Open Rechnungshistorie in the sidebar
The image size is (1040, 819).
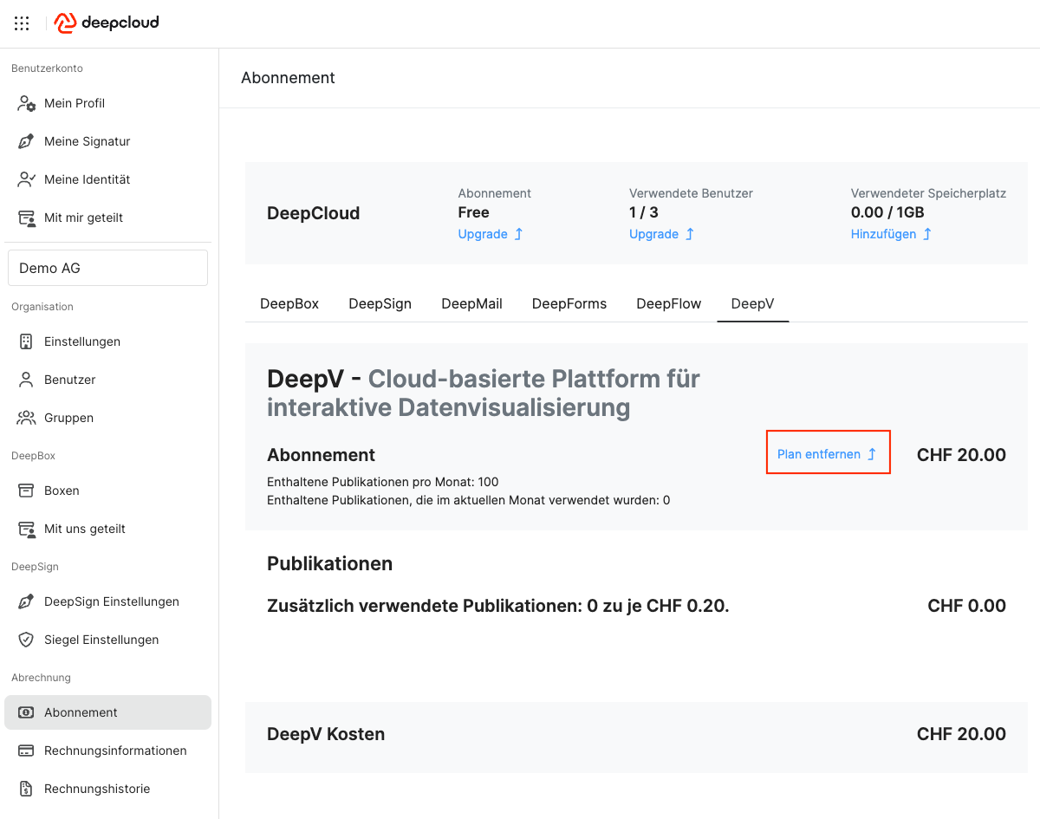[x=97, y=789]
